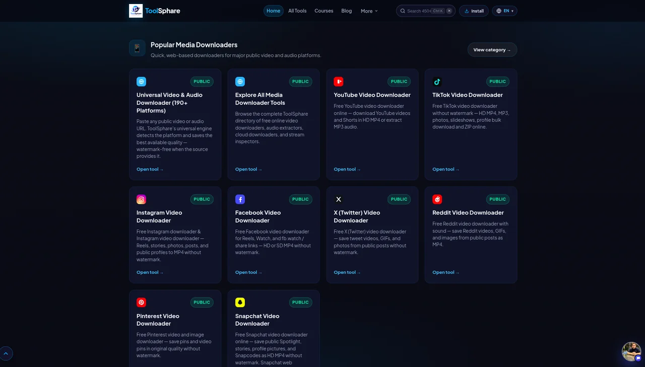Open the All Tools menu item

click(297, 11)
